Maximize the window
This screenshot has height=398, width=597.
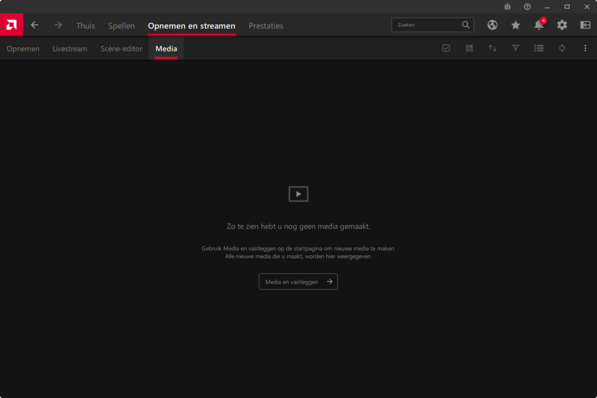(x=567, y=7)
